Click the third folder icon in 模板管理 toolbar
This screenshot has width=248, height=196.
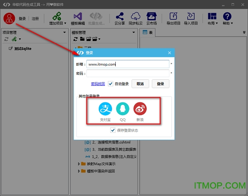click(x=95, y=39)
